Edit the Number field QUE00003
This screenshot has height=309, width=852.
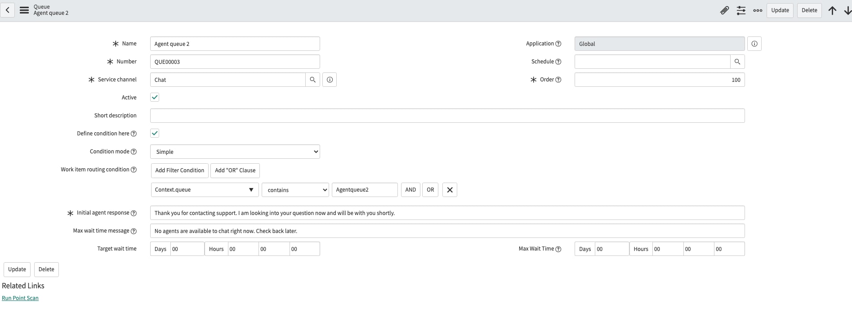pyautogui.click(x=235, y=62)
